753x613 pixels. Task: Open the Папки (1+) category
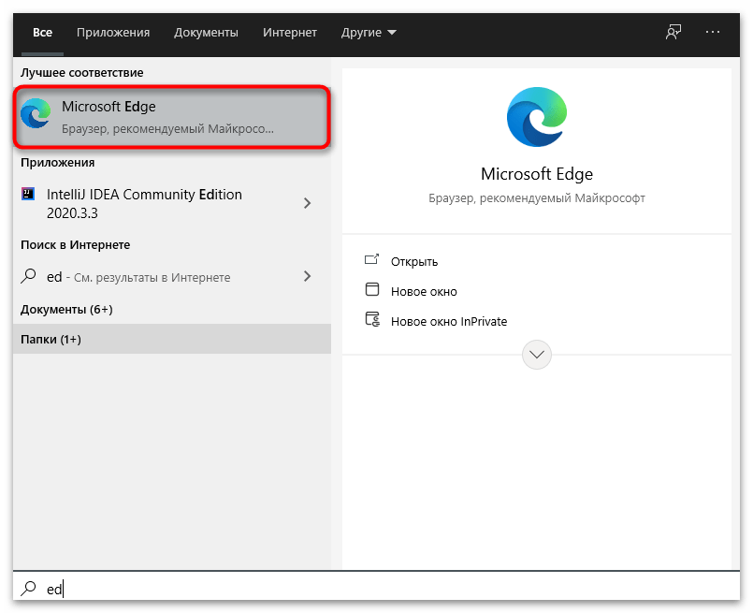pyautogui.click(x=51, y=339)
